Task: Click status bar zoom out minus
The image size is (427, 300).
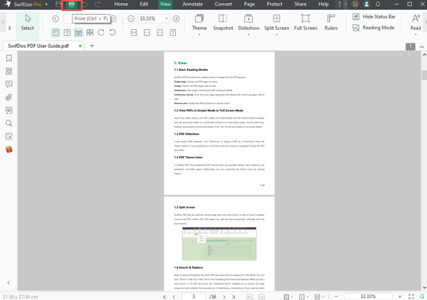Action: pos(337,296)
